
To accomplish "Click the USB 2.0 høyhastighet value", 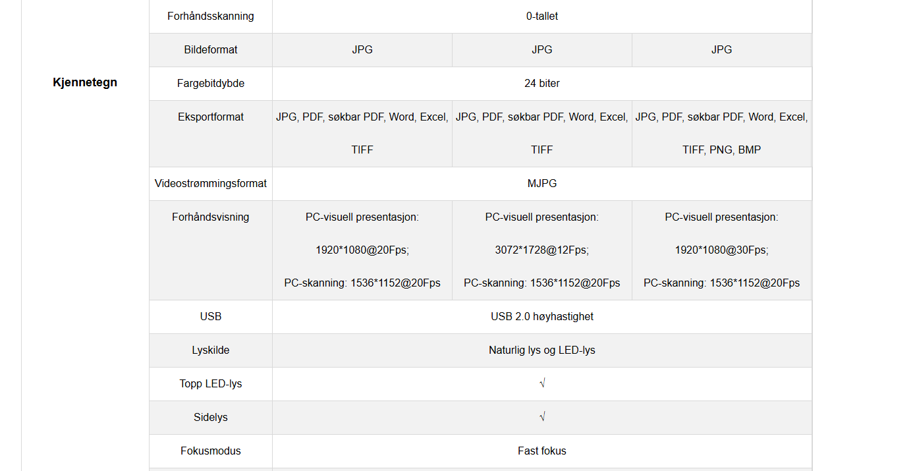I will (x=541, y=316).
